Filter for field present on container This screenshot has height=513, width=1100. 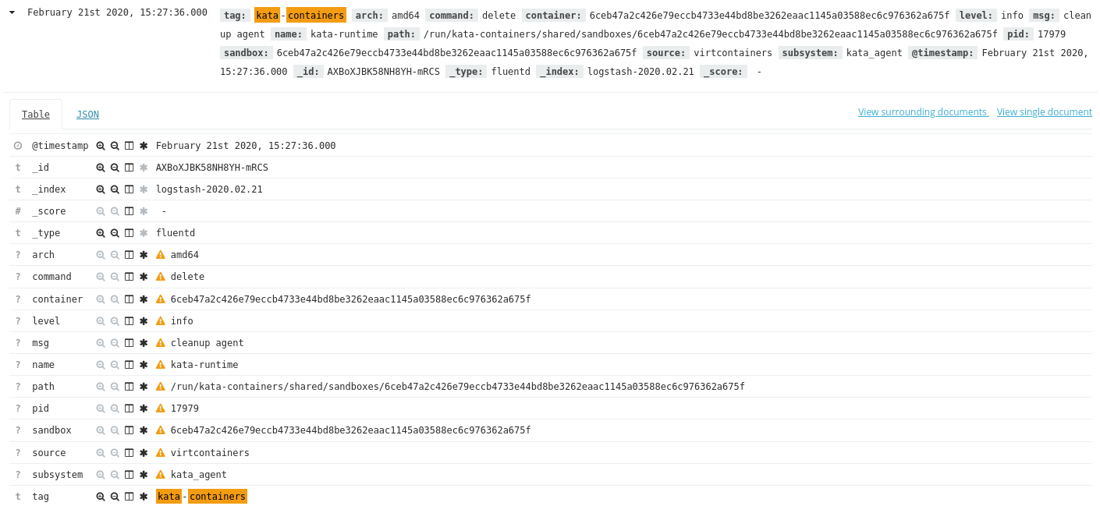point(144,299)
